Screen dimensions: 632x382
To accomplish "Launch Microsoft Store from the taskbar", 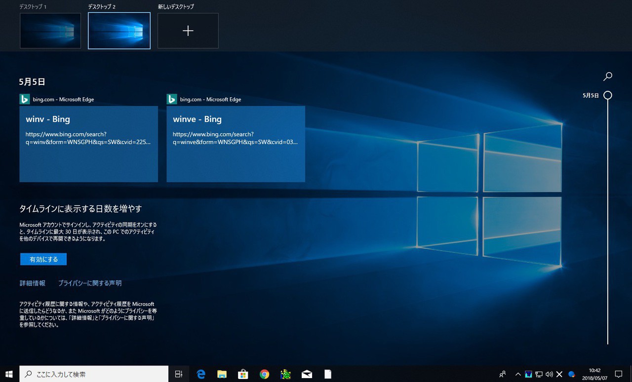I will (x=243, y=374).
